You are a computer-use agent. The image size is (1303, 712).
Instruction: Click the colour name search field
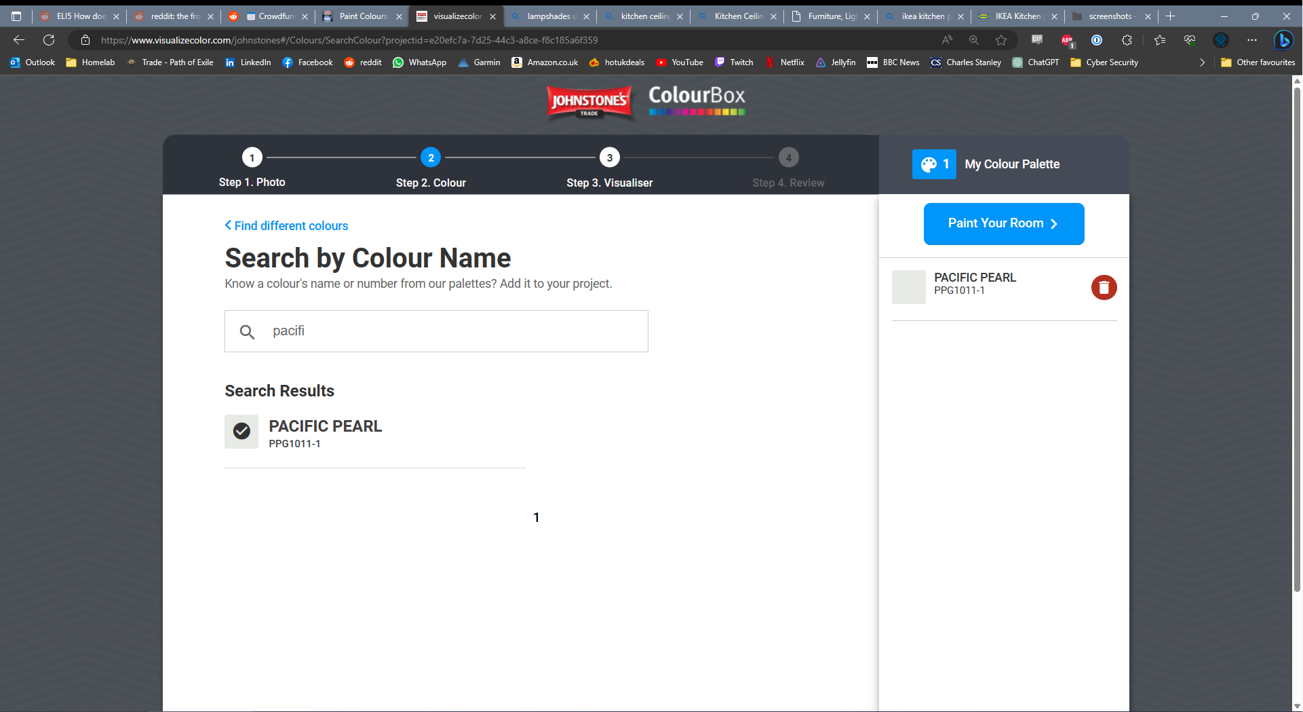(x=436, y=331)
